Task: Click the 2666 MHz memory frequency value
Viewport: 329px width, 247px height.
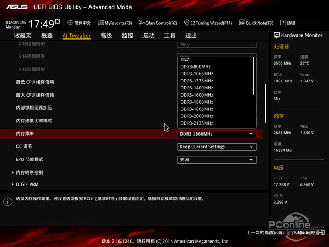Action: (282, 133)
